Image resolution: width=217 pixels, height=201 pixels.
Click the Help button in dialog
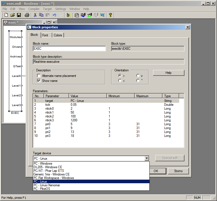pyautogui.click(x=168, y=73)
